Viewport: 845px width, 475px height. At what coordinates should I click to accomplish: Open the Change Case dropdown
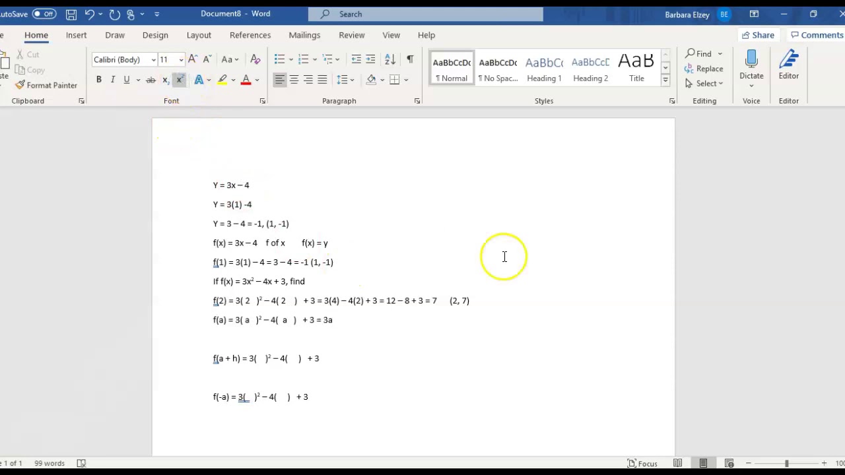click(x=230, y=59)
